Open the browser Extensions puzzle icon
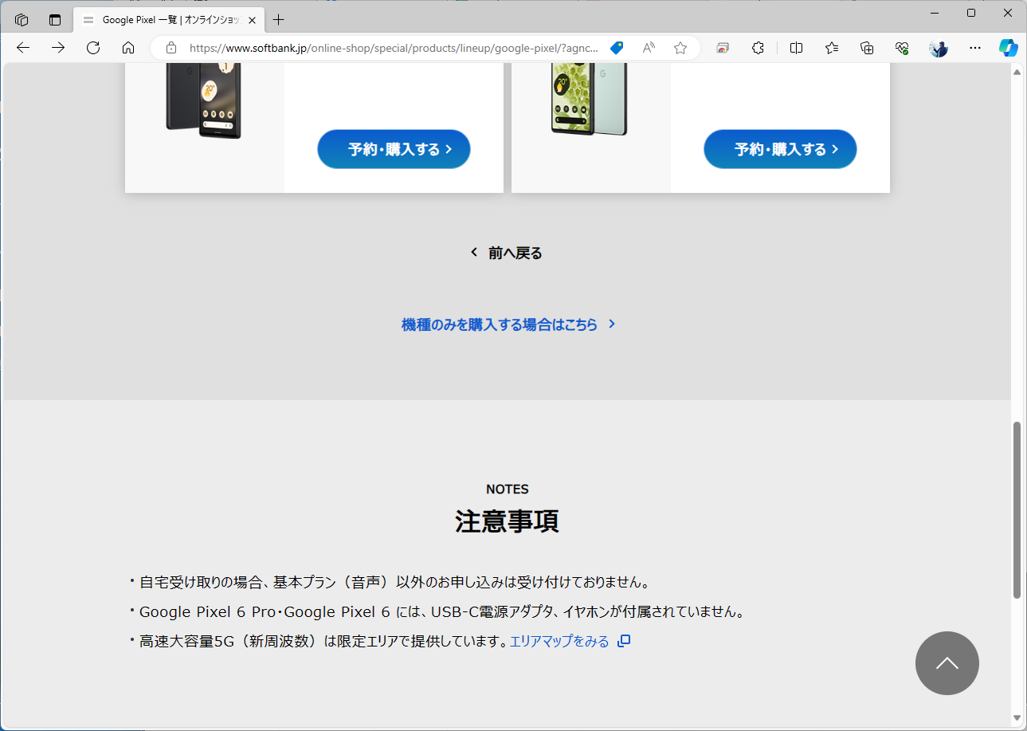The image size is (1027, 731). coord(758,48)
